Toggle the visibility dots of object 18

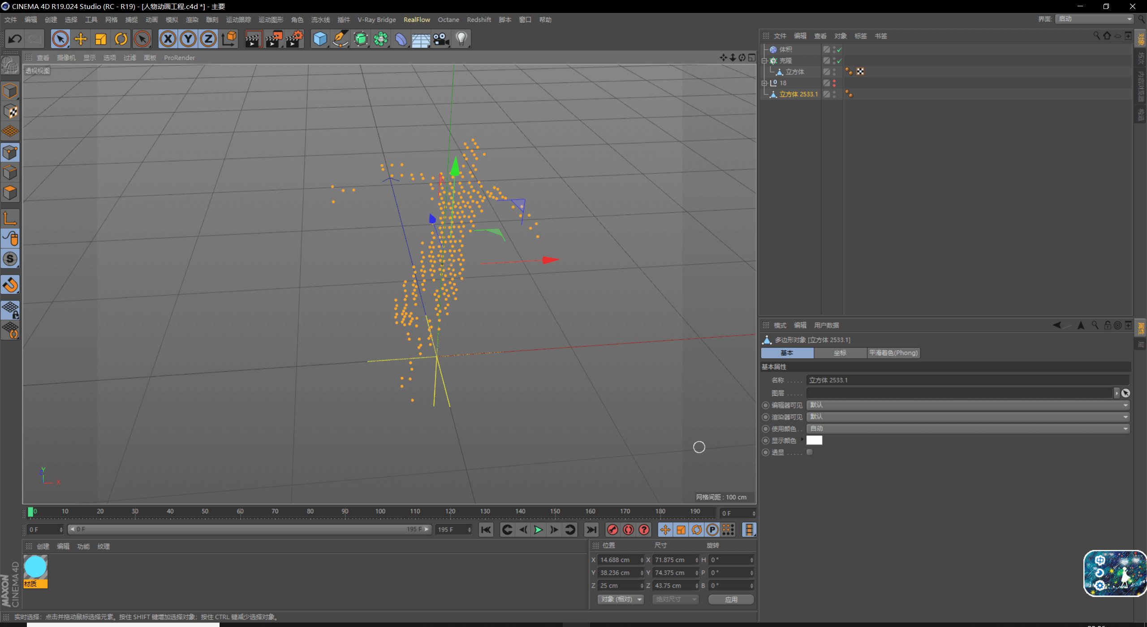834,83
